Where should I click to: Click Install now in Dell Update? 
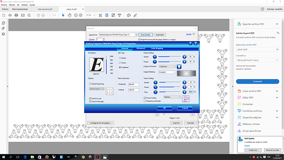coord(253,150)
